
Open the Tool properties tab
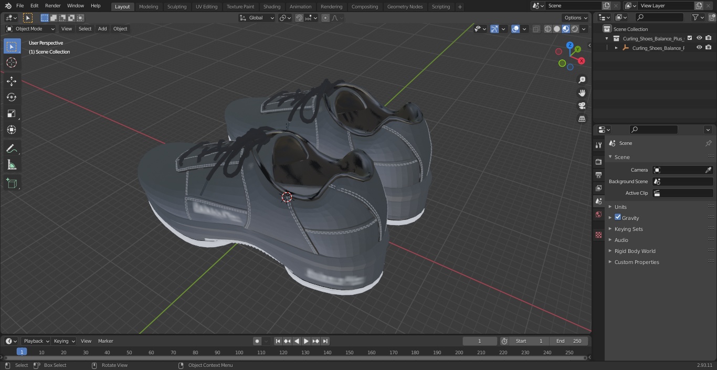(598, 145)
